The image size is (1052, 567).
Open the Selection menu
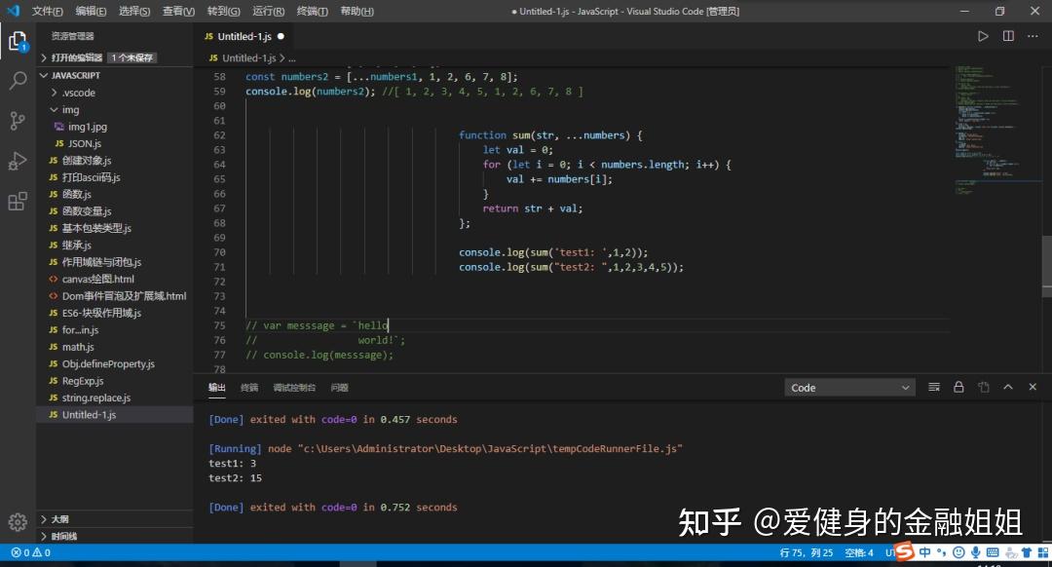coord(134,11)
